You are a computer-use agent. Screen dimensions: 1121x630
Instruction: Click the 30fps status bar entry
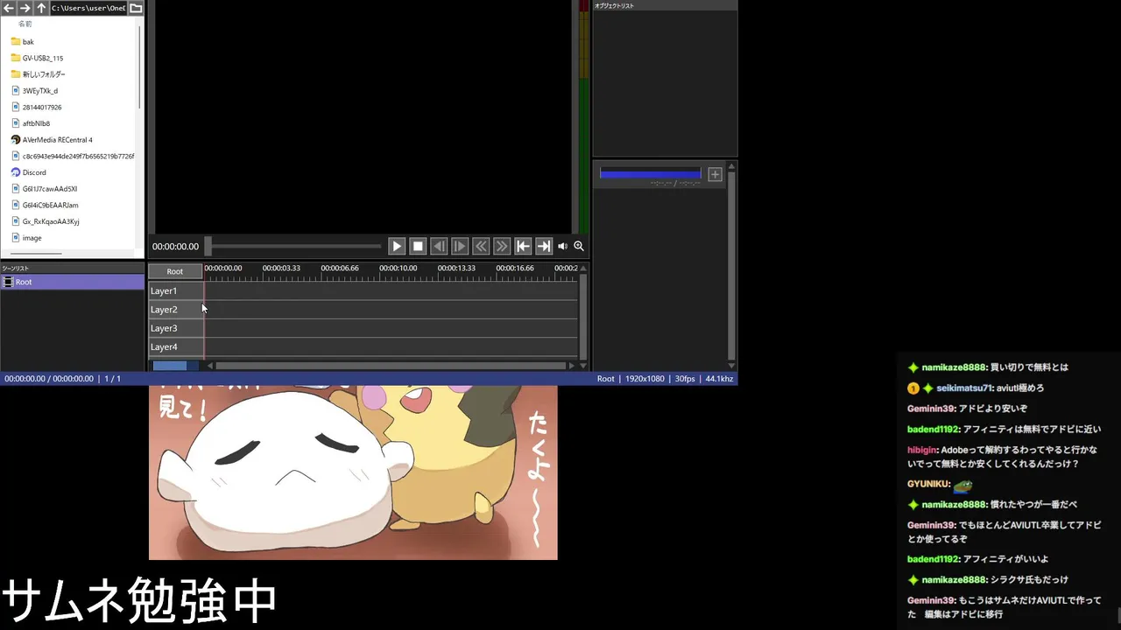point(685,379)
